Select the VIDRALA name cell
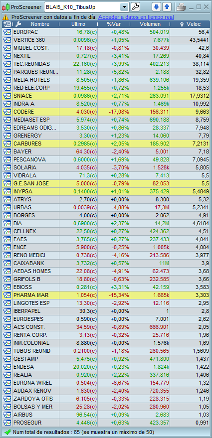212x438 pixels. (36, 176)
